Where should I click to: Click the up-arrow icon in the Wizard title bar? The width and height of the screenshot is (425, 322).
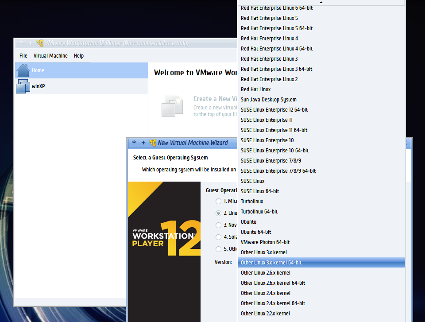[x=134, y=142]
